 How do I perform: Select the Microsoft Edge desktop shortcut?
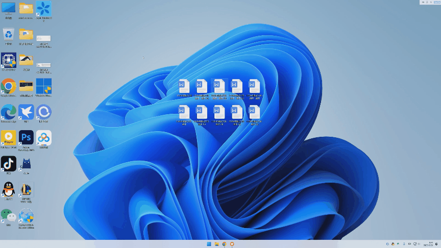(x=9, y=112)
